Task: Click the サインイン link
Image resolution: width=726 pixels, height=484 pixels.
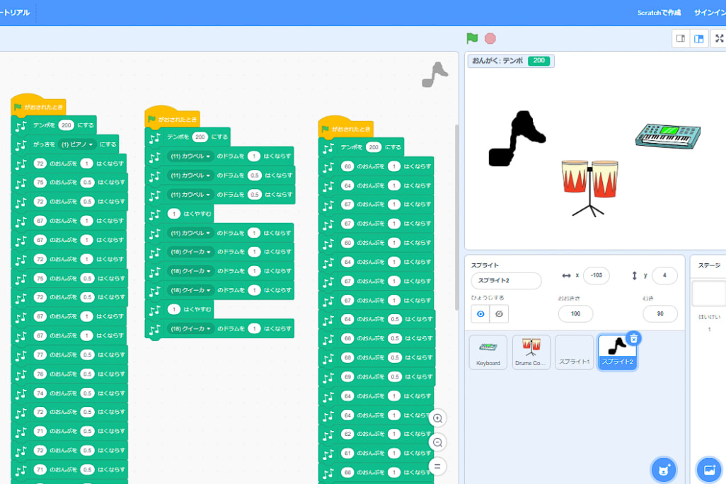Action: (x=709, y=13)
